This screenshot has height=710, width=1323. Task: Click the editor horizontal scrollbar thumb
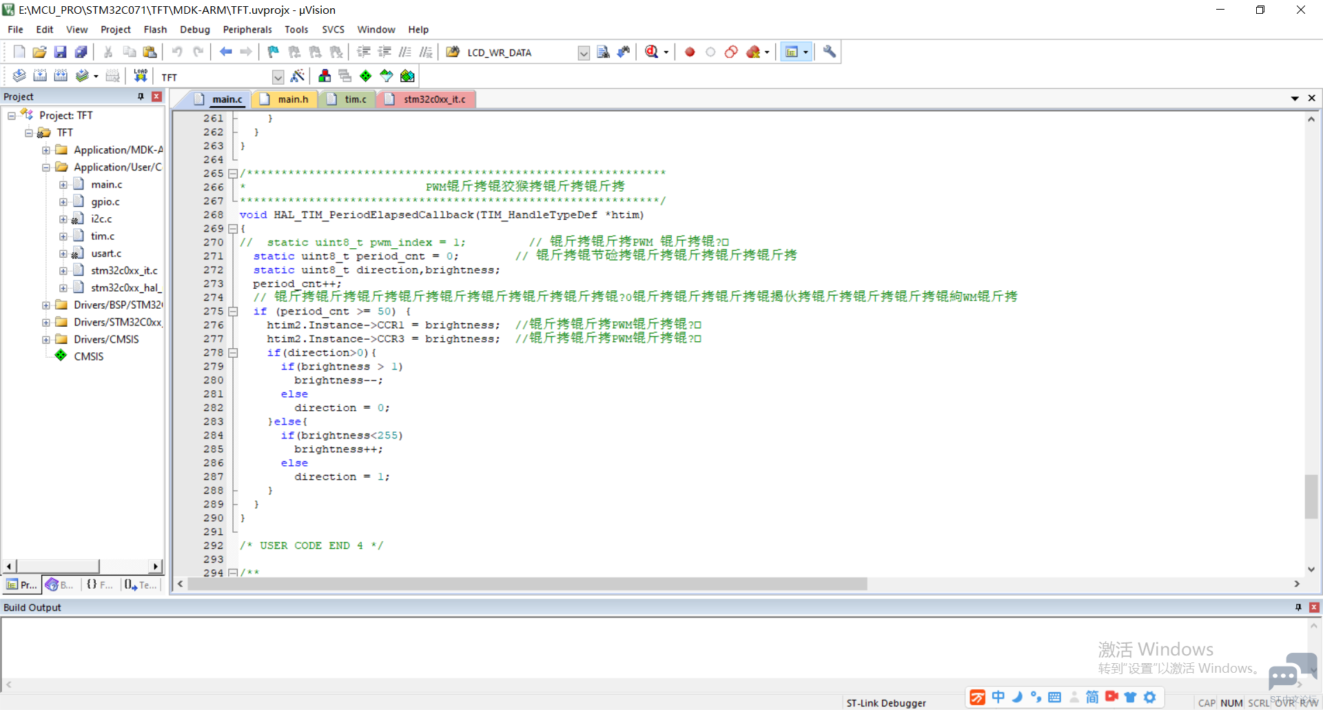pyautogui.click(x=527, y=584)
